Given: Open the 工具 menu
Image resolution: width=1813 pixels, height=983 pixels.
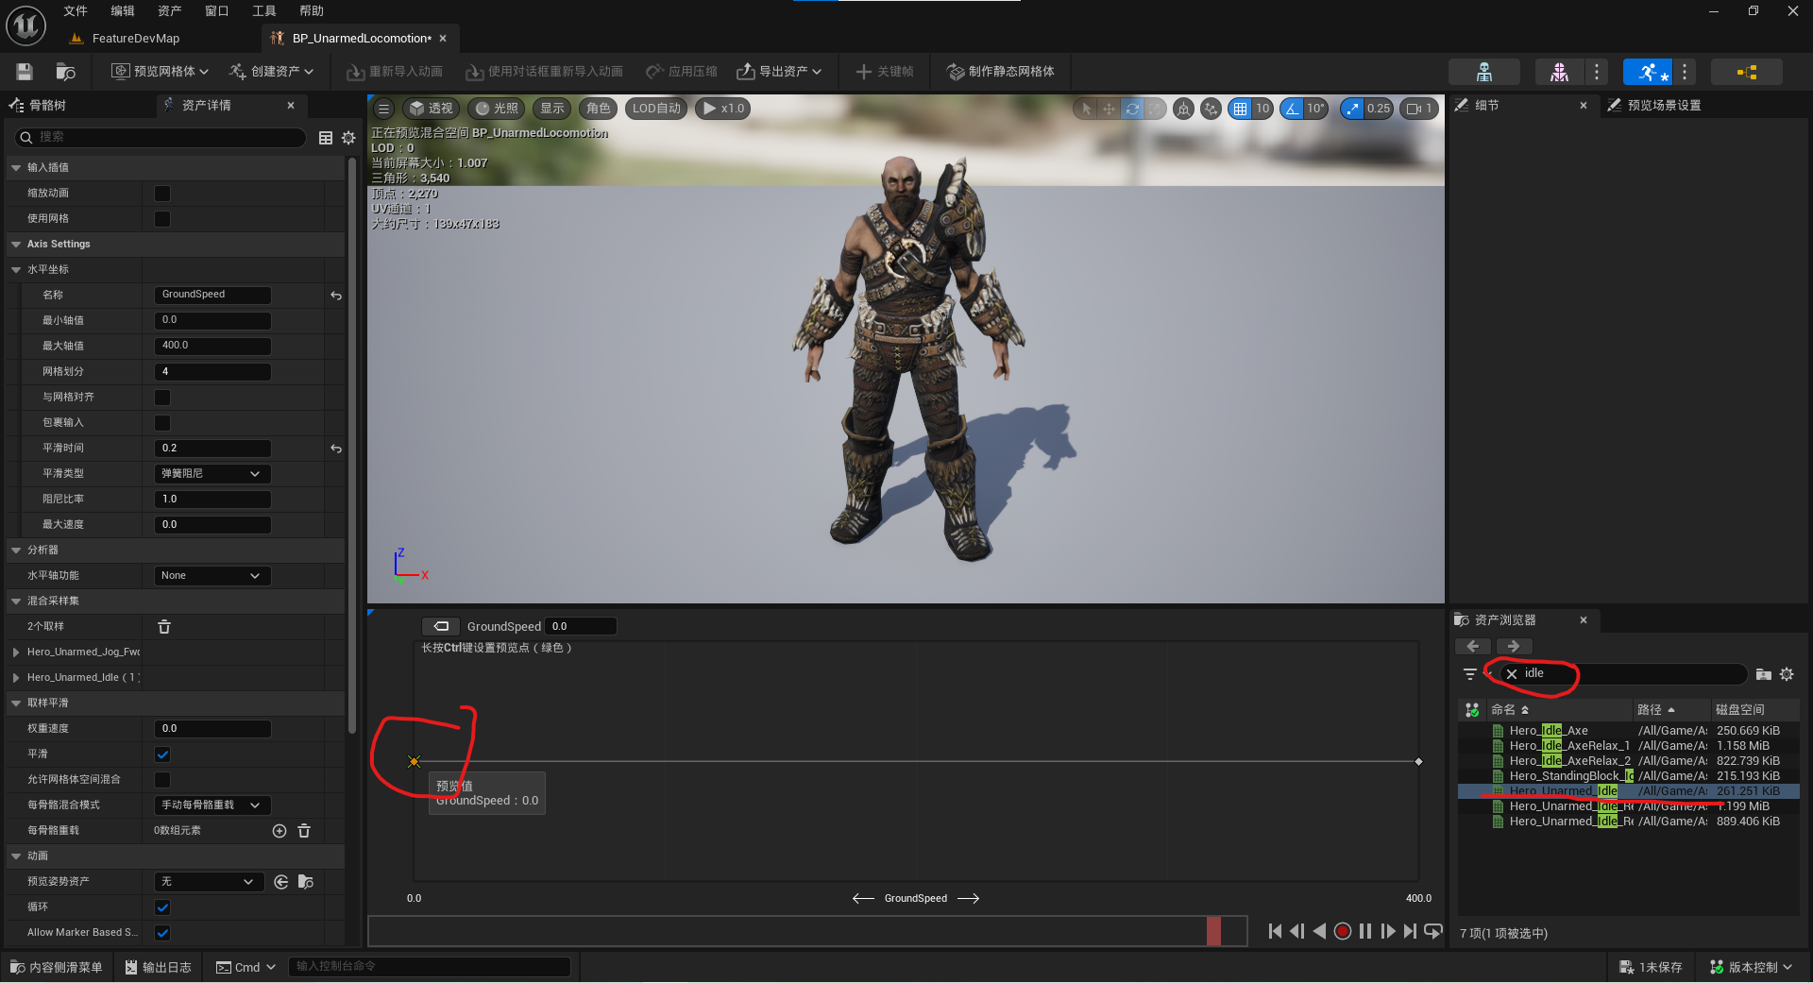Looking at the screenshot, I should coord(264,11).
